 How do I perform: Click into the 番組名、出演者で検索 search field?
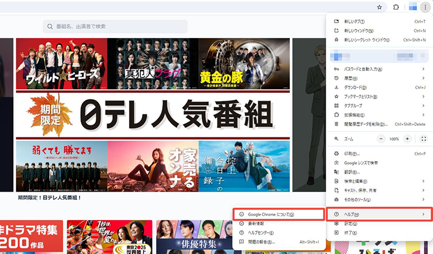click(x=115, y=27)
